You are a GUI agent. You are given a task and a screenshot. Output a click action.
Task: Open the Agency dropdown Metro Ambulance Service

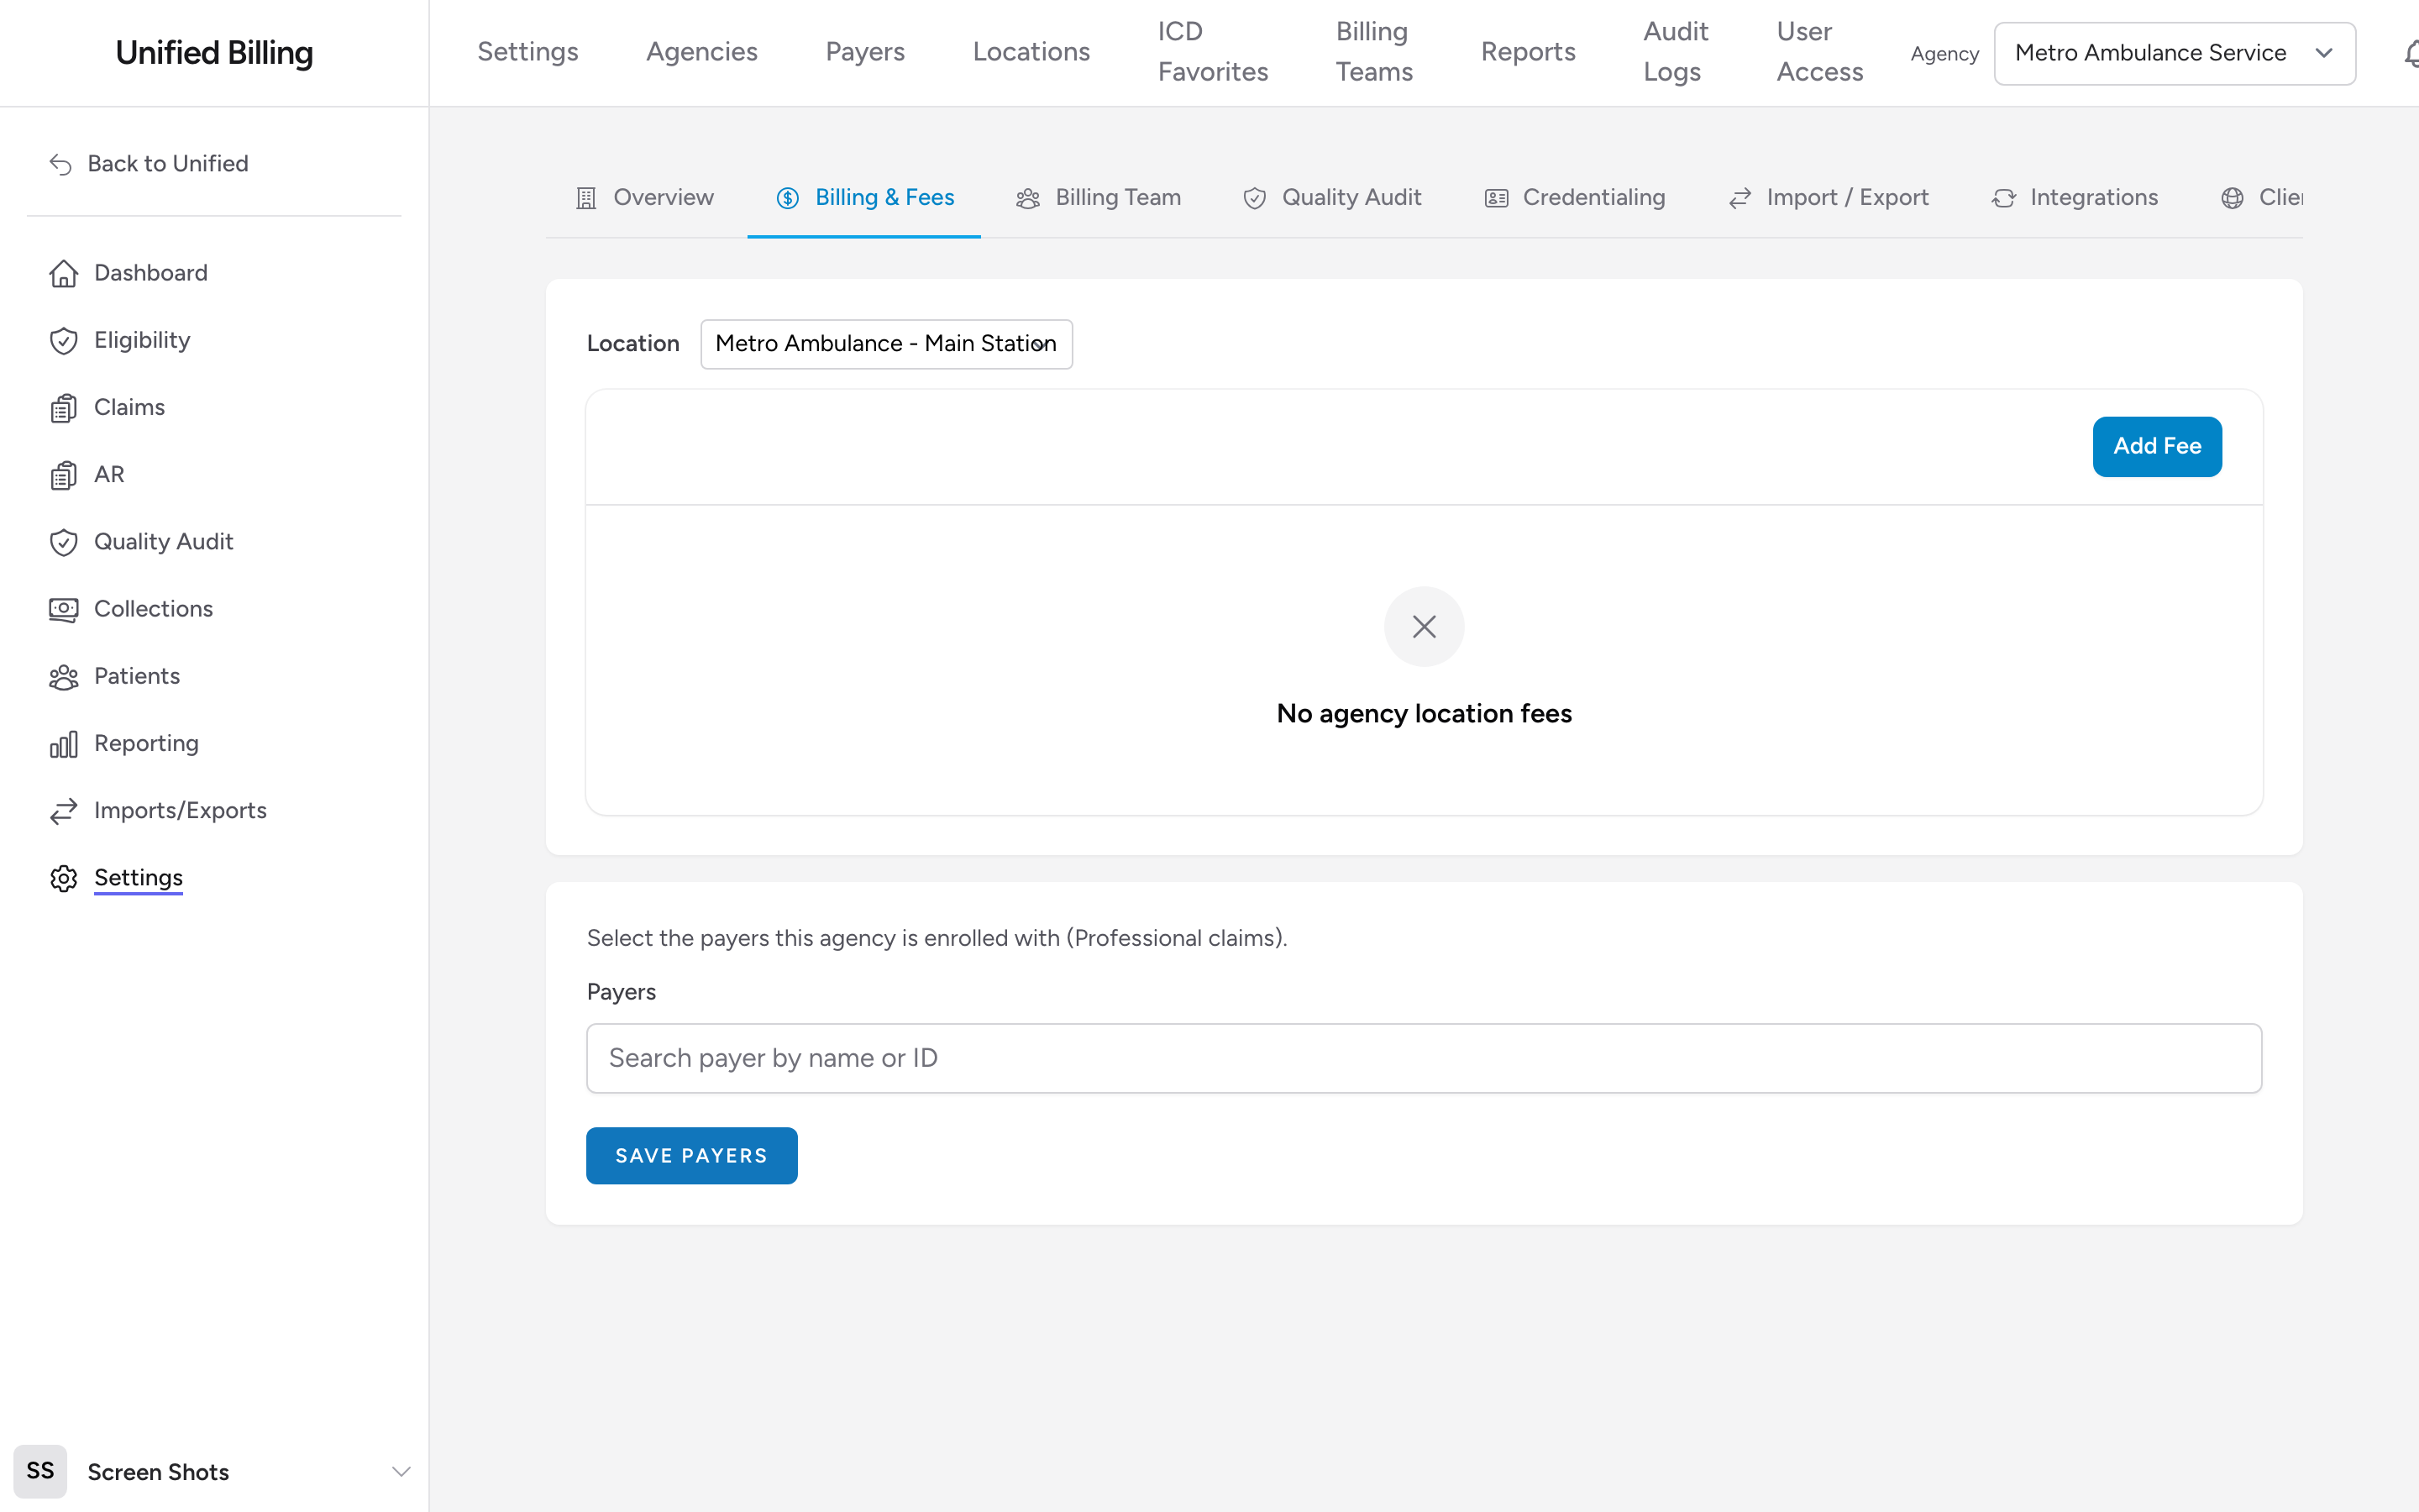[x=2174, y=53]
